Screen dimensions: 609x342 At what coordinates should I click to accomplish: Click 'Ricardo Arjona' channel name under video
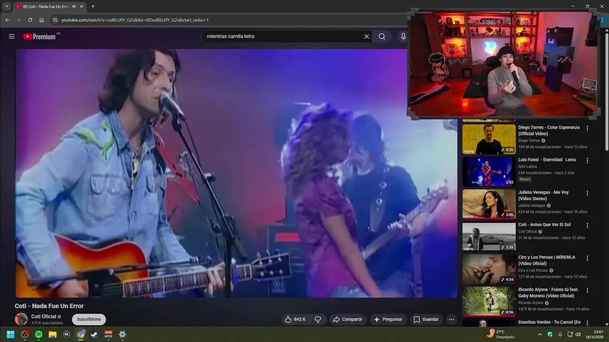coord(530,303)
